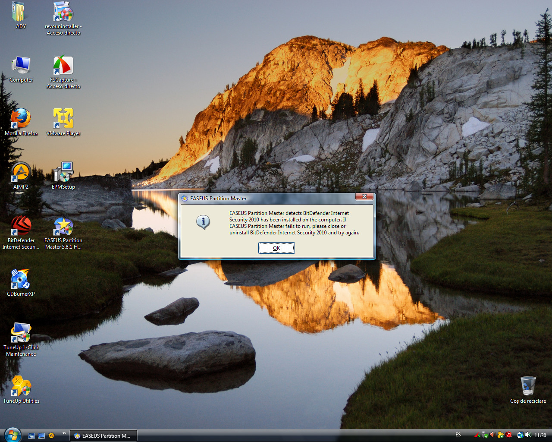Open the ES language bar indicator
This screenshot has height=442, width=552.
(x=458, y=435)
